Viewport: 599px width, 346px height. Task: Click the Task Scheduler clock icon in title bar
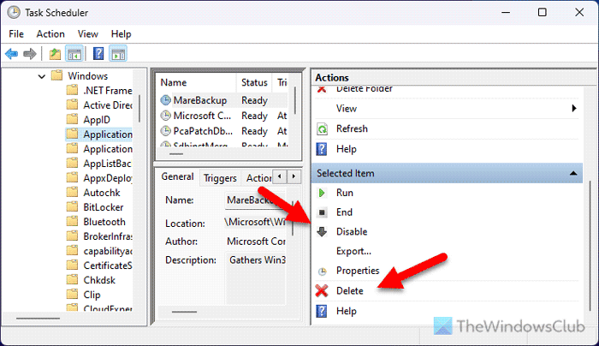coord(14,13)
